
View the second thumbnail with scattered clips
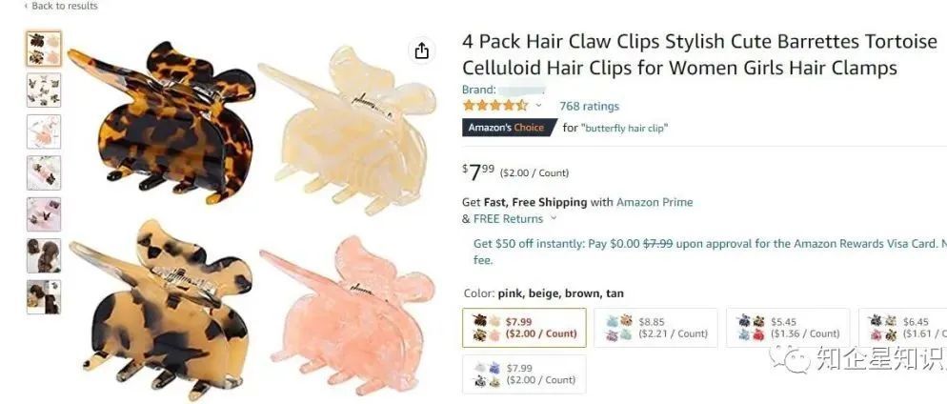pyautogui.click(x=44, y=90)
